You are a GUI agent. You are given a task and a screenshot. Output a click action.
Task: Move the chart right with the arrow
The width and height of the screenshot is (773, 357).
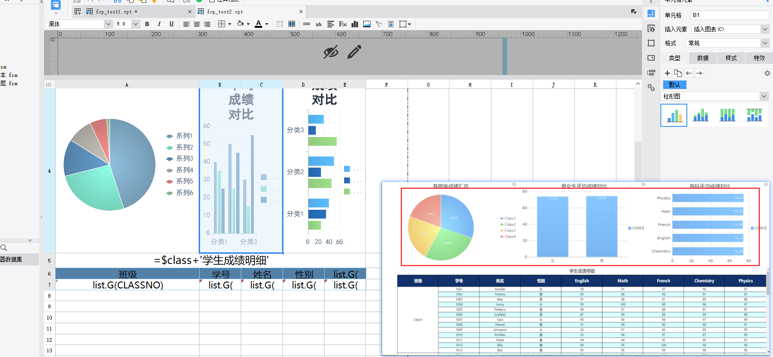(699, 73)
